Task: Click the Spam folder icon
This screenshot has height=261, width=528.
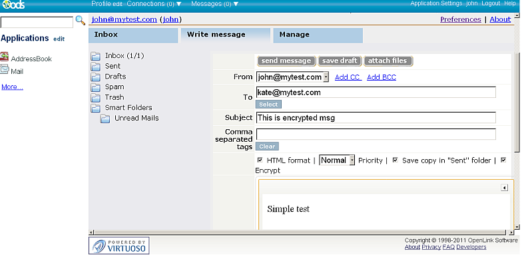Action: [96, 87]
